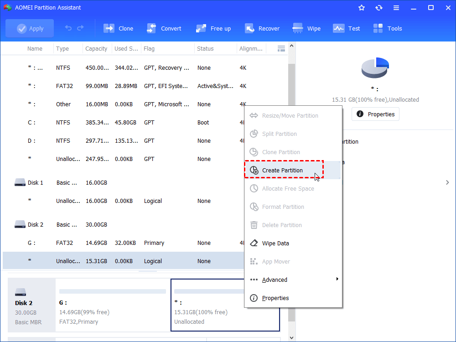
Task: Open the Test tool
Action: coord(347,28)
